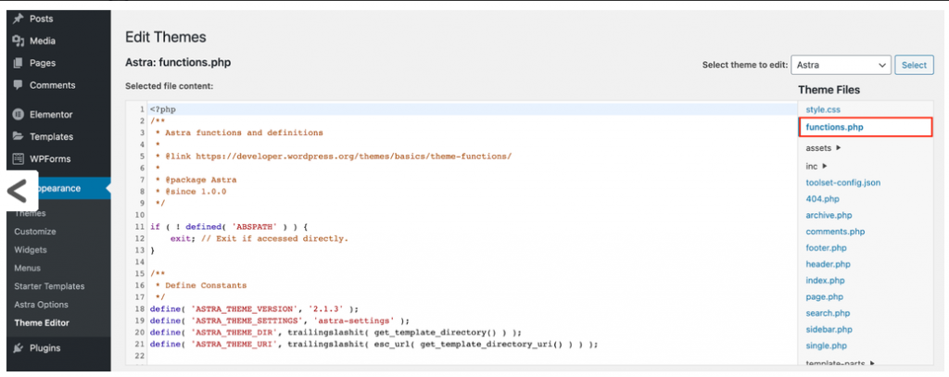Viewport: 949px width, 377px height.
Task: Click the 'Theme Files' heading
Action: click(x=829, y=90)
